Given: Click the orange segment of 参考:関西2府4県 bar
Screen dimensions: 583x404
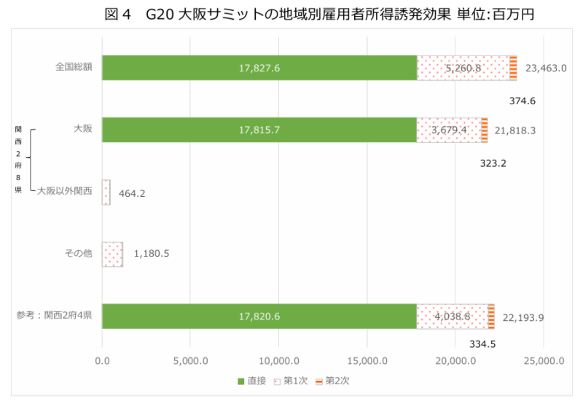Looking at the screenshot, I should (x=491, y=316).
